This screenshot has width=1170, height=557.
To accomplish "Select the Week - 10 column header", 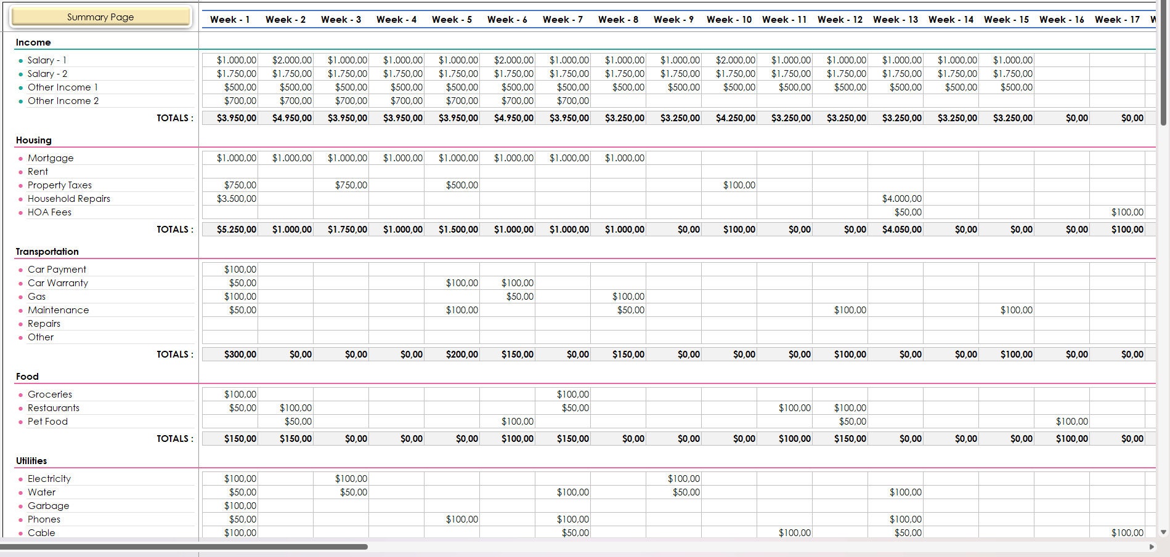I will click(729, 20).
